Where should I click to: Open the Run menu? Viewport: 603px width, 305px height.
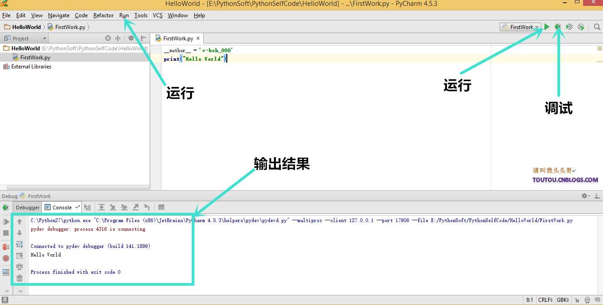click(x=124, y=15)
